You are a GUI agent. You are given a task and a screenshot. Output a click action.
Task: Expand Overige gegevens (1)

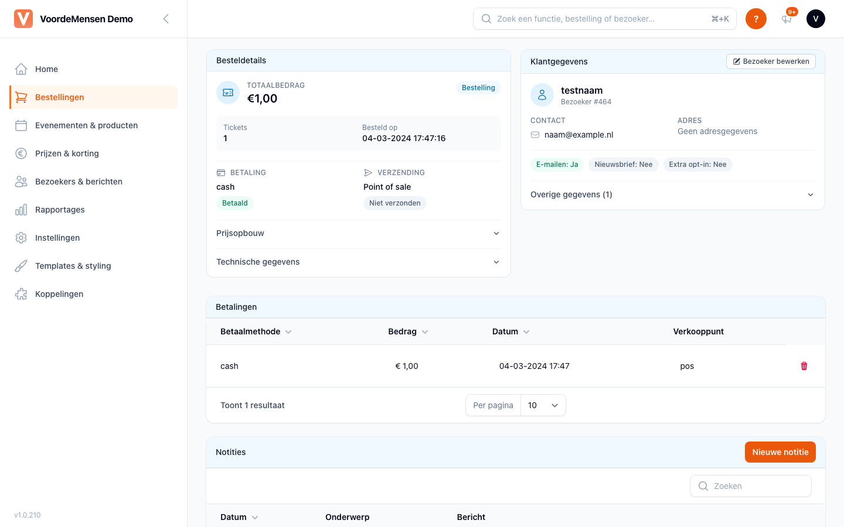(x=673, y=194)
